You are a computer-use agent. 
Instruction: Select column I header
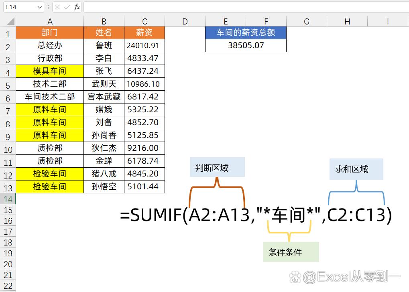pyautogui.click(x=388, y=21)
